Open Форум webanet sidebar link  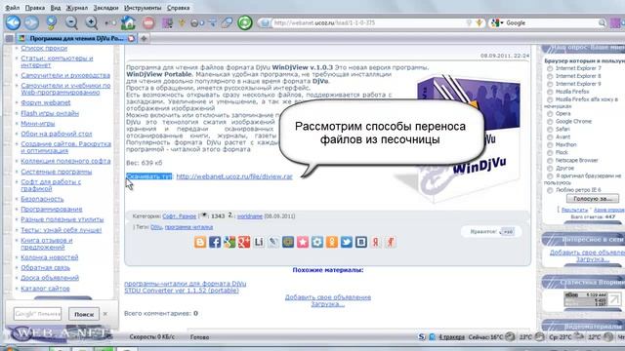tap(46, 102)
